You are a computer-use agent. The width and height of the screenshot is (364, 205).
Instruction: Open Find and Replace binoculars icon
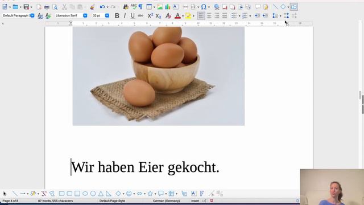point(126,7)
